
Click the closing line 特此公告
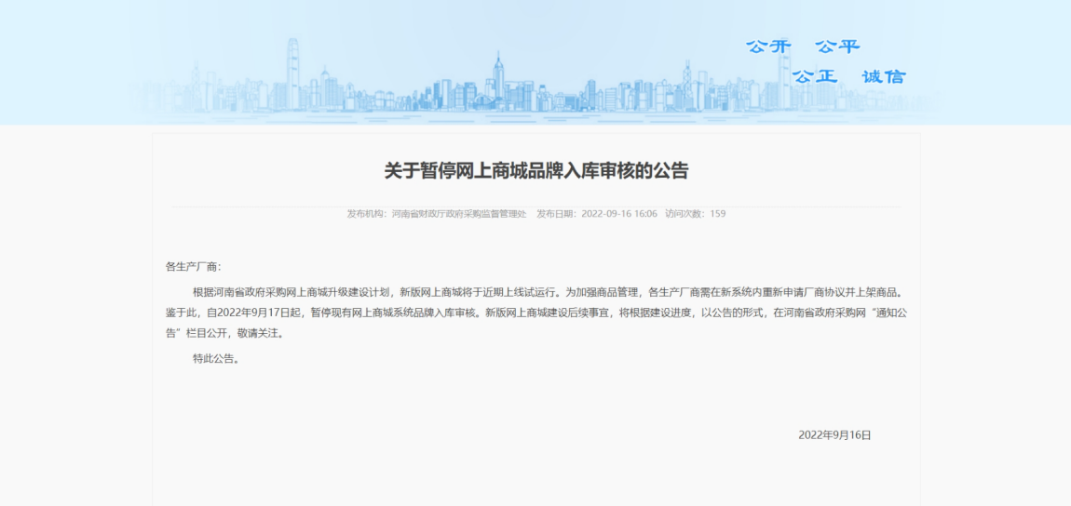(216, 359)
